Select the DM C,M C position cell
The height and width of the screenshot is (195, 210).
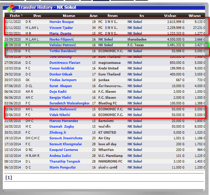(32, 138)
